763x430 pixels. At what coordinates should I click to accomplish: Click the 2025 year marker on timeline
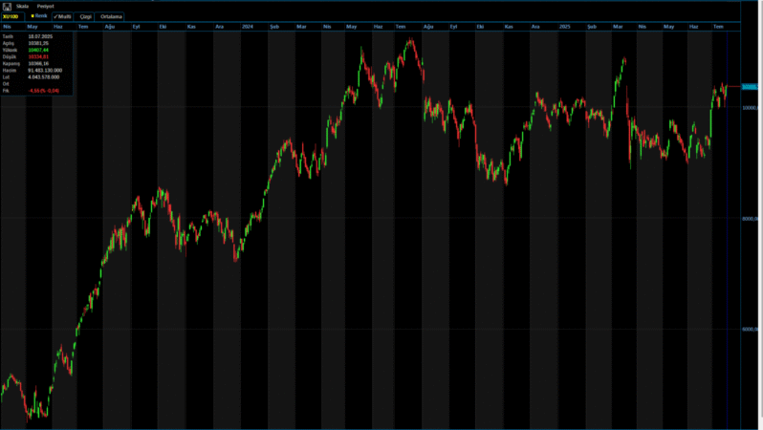565,27
